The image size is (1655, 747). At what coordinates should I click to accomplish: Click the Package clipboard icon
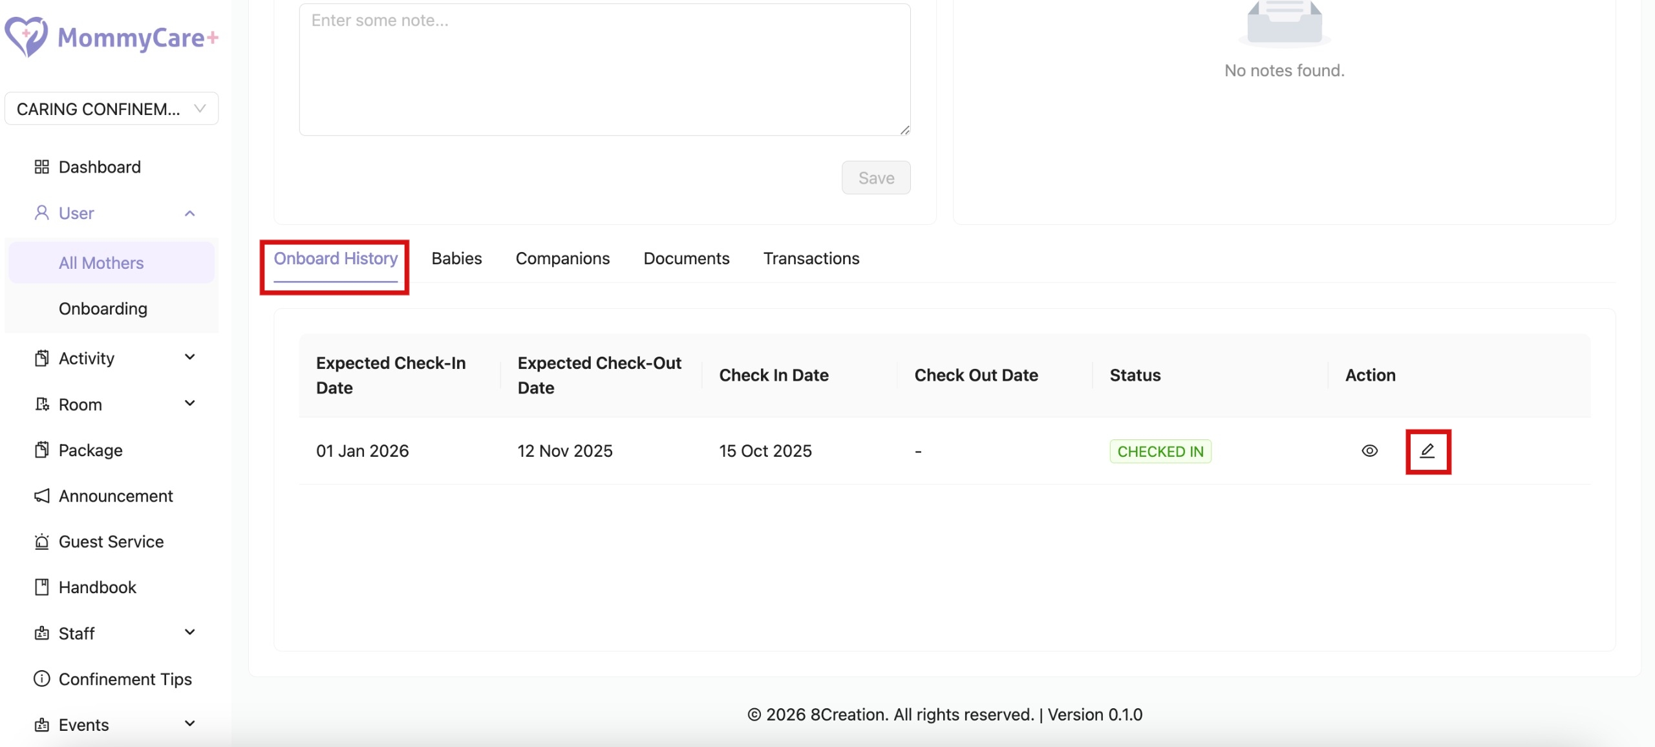point(41,450)
